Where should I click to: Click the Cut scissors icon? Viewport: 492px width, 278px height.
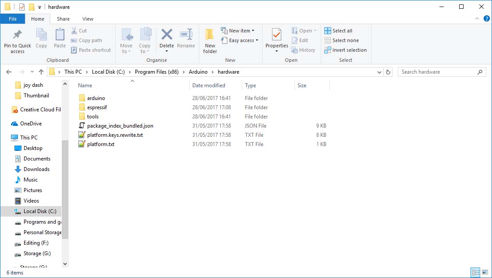point(74,30)
